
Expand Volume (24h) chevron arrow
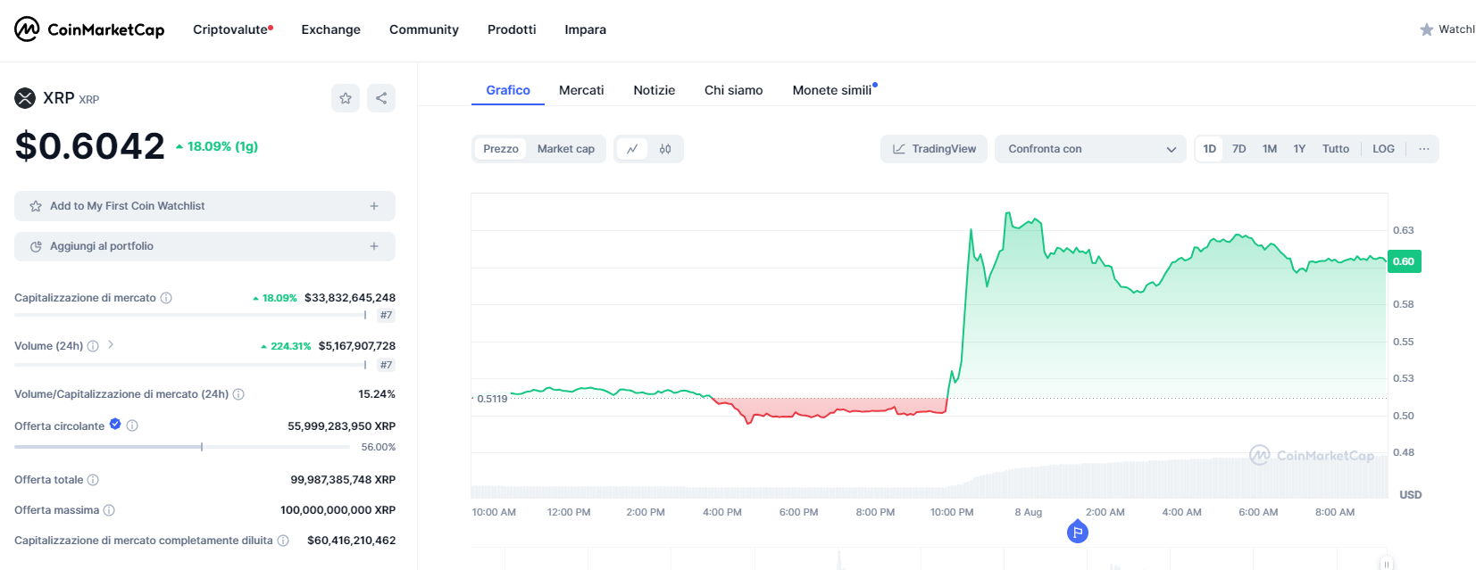pos(111,345)
